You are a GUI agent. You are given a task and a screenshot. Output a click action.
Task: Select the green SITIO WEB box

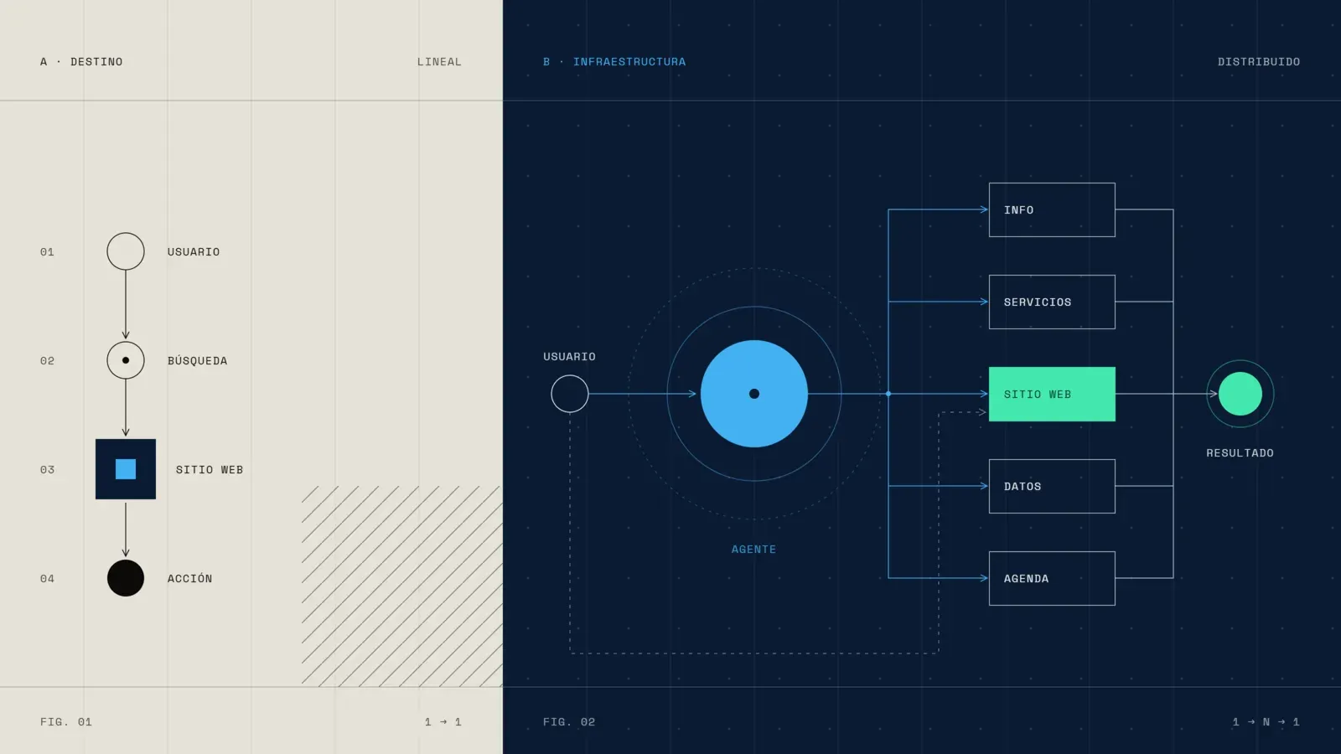click(x=1052, y=394)
